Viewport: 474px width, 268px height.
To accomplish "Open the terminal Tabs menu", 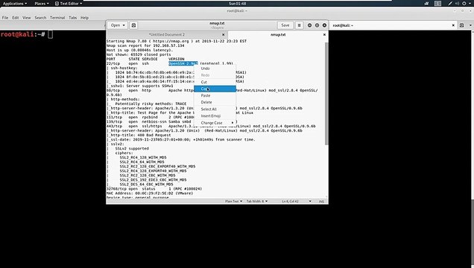I will [73, 18].
